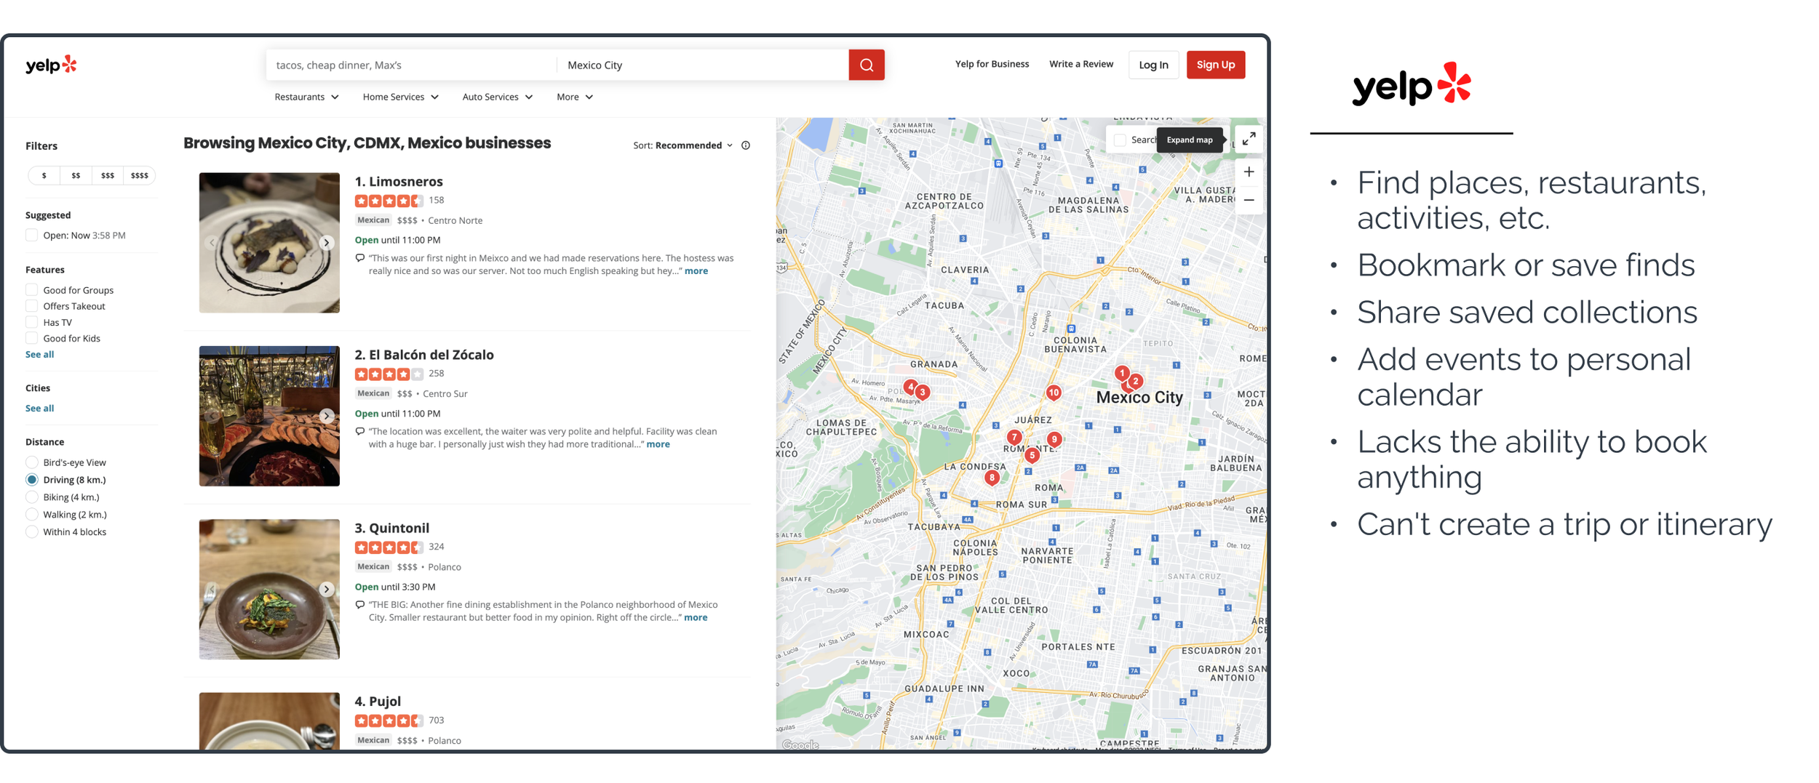Select map pin number 5
Image resolution: width=1819 pixels, height=783 pixels.
tap(1032, 456)
